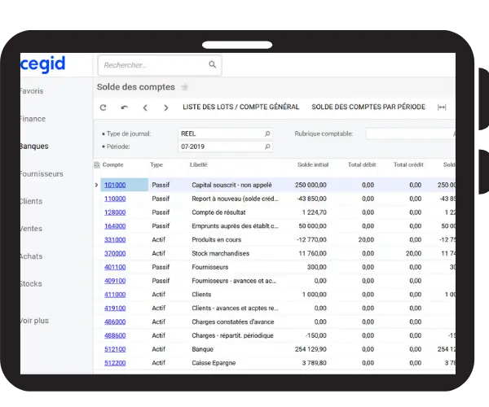Open Banques menu in sidebar
489x407 pixels.
click(x=33, y=147)
